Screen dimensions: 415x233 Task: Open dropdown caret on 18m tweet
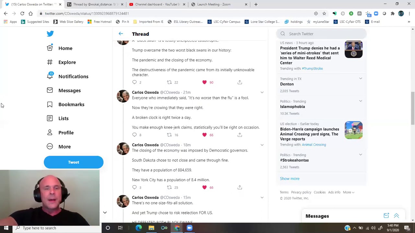[262, 145]
